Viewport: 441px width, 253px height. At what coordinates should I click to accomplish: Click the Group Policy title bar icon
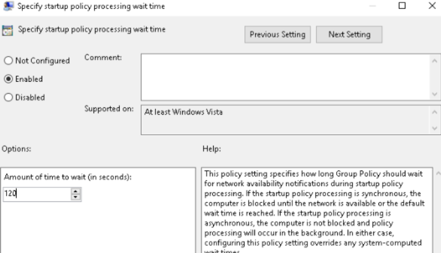coord(8,5)
